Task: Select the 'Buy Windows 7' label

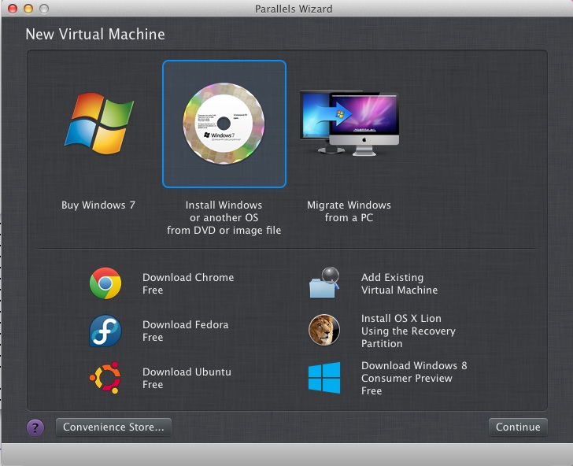Action: [98, 205]
